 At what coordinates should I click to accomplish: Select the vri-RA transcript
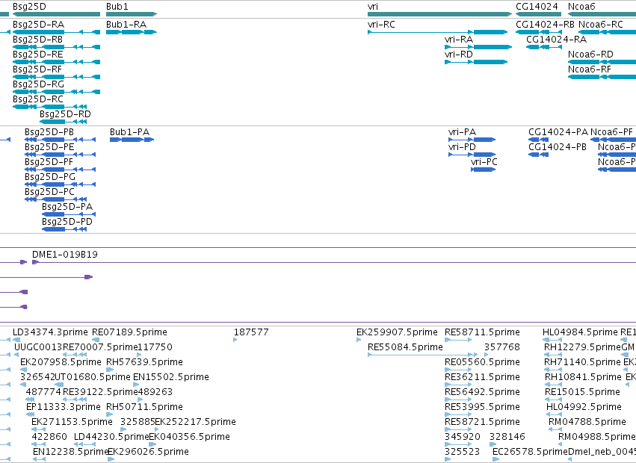pyautogui.click(x=478, y=47)
